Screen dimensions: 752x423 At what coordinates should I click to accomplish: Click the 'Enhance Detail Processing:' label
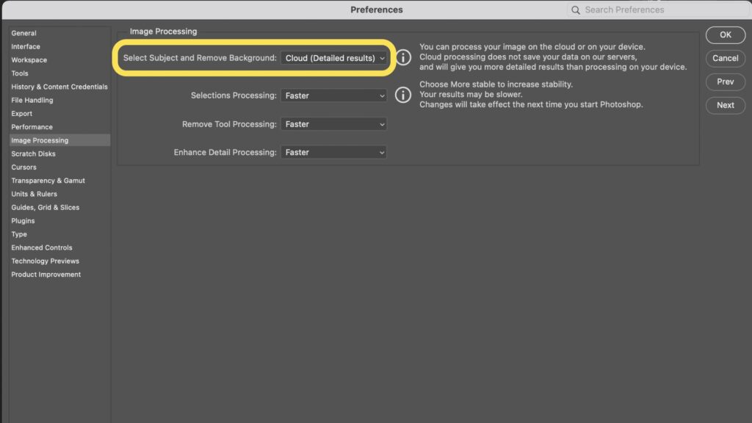pyautogui.click(x=225, y=153)
